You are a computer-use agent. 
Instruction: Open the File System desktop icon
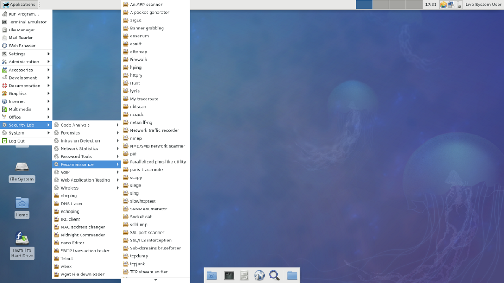(x=22, y=167)
